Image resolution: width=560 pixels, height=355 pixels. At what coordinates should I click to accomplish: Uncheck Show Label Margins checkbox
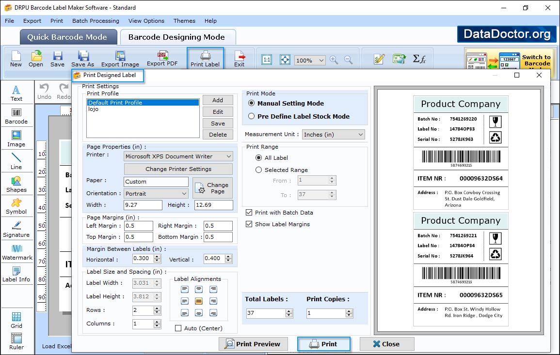249,224
